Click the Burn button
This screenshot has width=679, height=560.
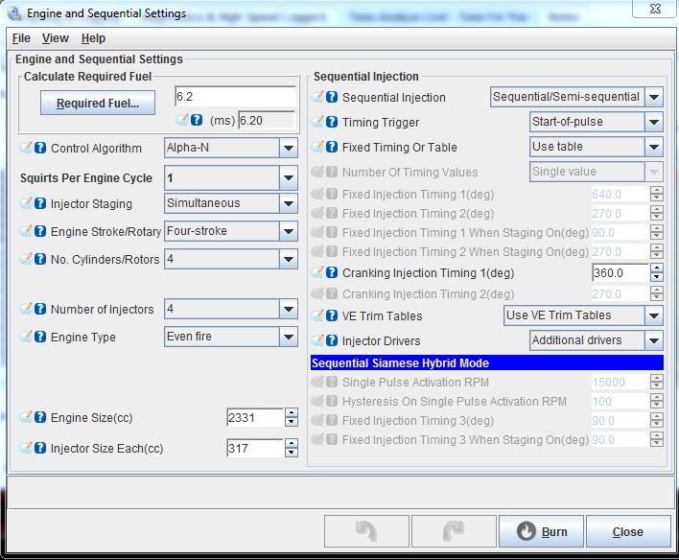click(542, 531)
